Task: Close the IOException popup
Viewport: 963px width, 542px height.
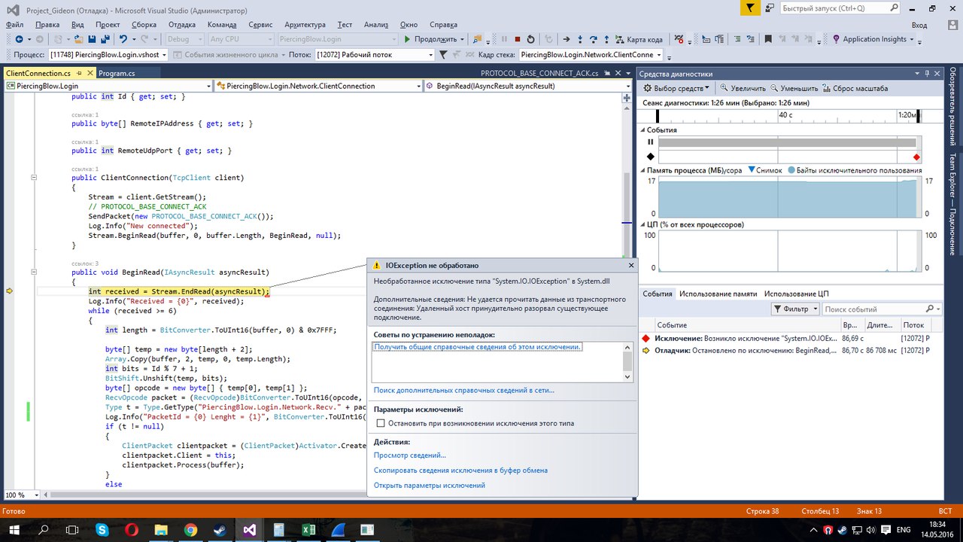Action: coord(631,265)
